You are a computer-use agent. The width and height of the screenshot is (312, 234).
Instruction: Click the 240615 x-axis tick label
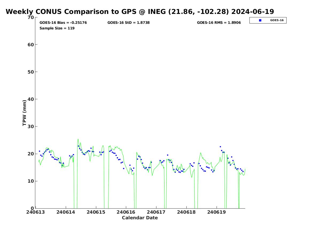96,212
